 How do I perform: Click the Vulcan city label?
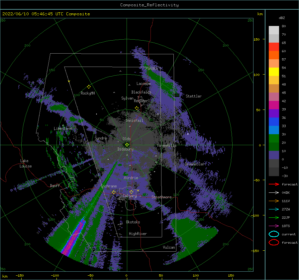click(169, 247)
